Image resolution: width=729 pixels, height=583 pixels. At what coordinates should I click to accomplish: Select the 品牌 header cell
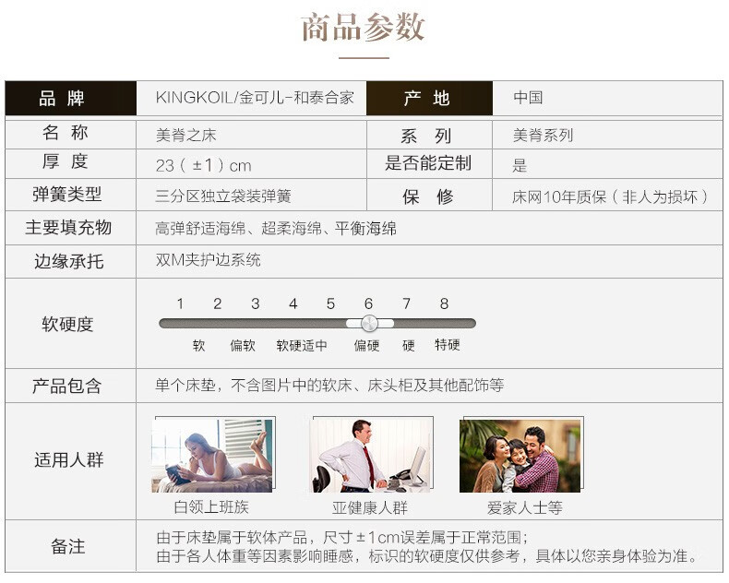pyautogui.click(x=71, y=98)
